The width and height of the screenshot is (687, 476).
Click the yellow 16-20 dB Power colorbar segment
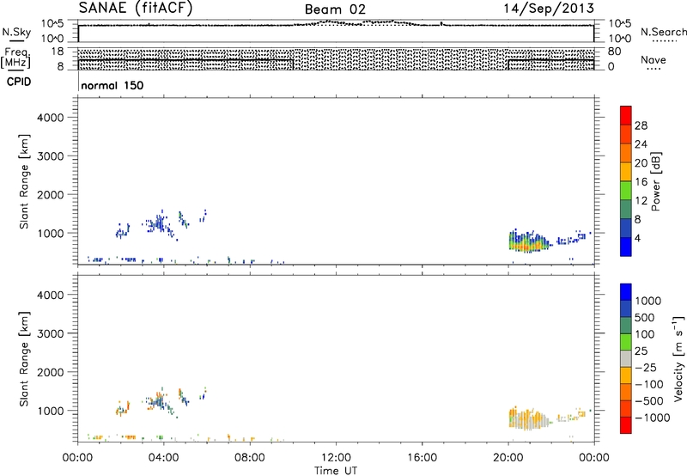click(x=626, y=171)
